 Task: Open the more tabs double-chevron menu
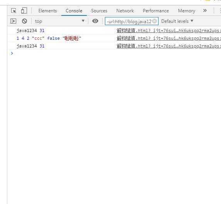pyautogui.click(x=205, y=10)
